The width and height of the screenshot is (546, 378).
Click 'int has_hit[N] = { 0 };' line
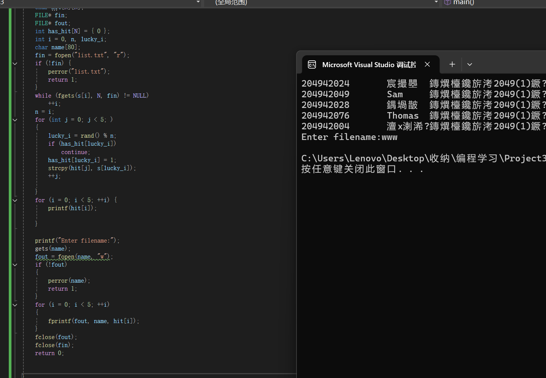(x=72, y=31)
